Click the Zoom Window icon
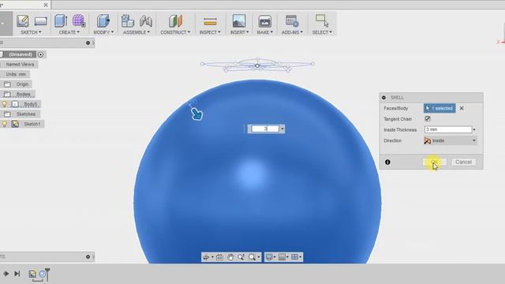 tap(241, 257)
